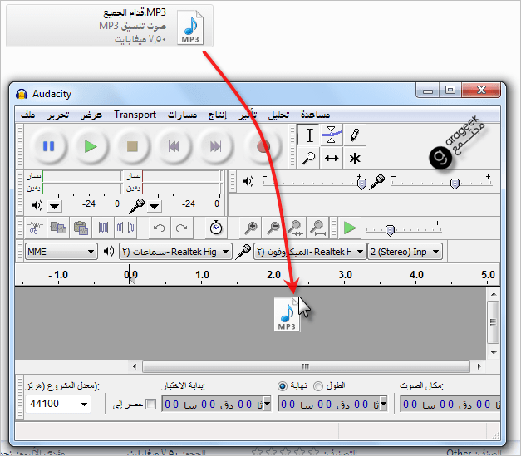Select the Length (الطول) radio button

(318, 386)
